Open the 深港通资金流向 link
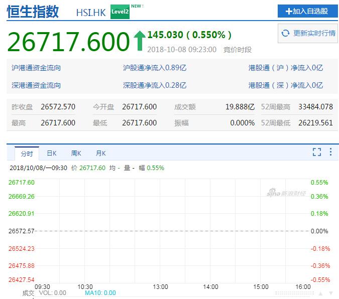The width and height of the screenshot is (339, 299). (36, 85)
